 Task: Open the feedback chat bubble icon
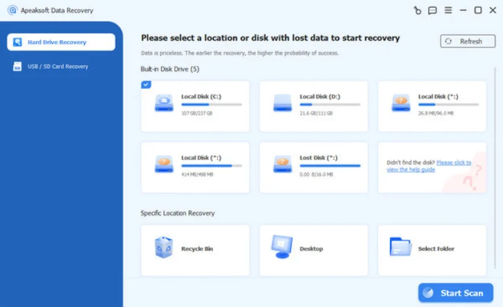[x=432, y=10]
